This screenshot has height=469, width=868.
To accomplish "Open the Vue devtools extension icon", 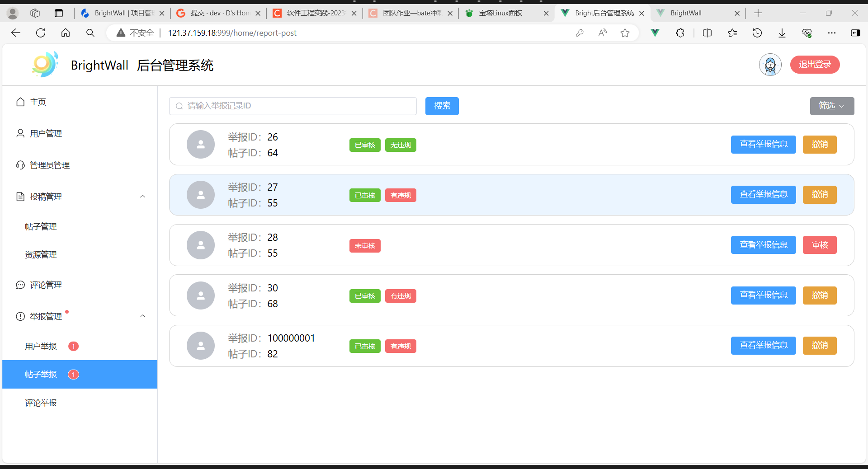I will tap(655, 33).
